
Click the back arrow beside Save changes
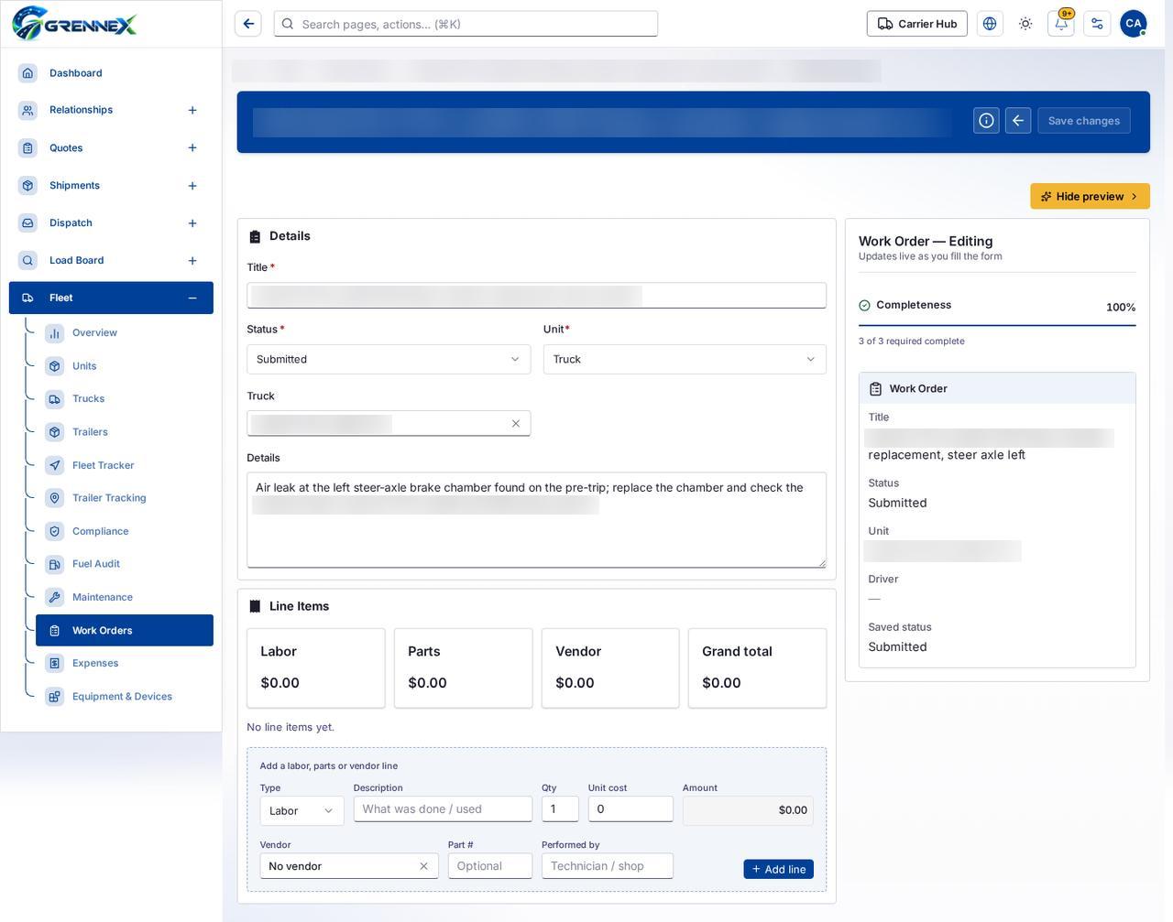click(1018, 121)
